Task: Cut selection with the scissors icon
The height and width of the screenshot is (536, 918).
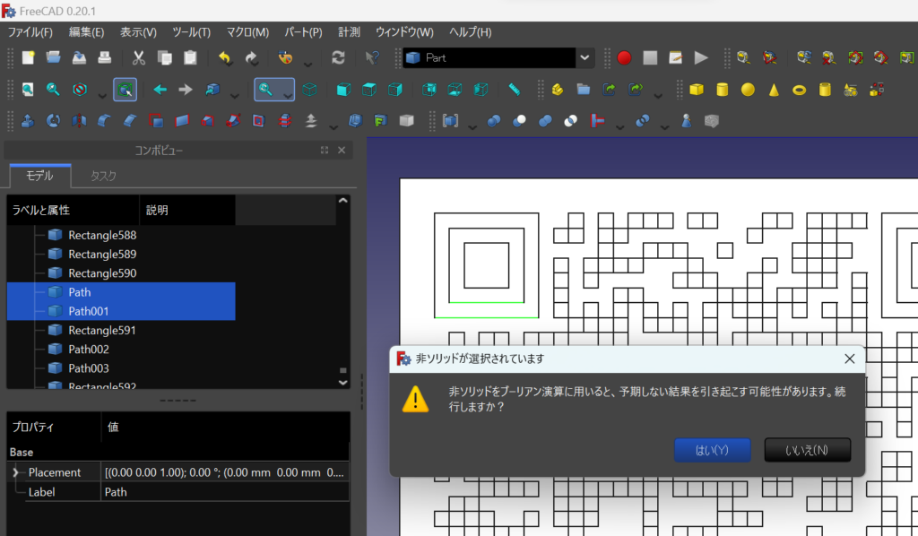Action: click(139, 58)
